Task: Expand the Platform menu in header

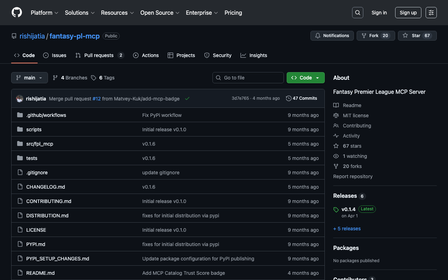Action: click(x=44, y=13)
